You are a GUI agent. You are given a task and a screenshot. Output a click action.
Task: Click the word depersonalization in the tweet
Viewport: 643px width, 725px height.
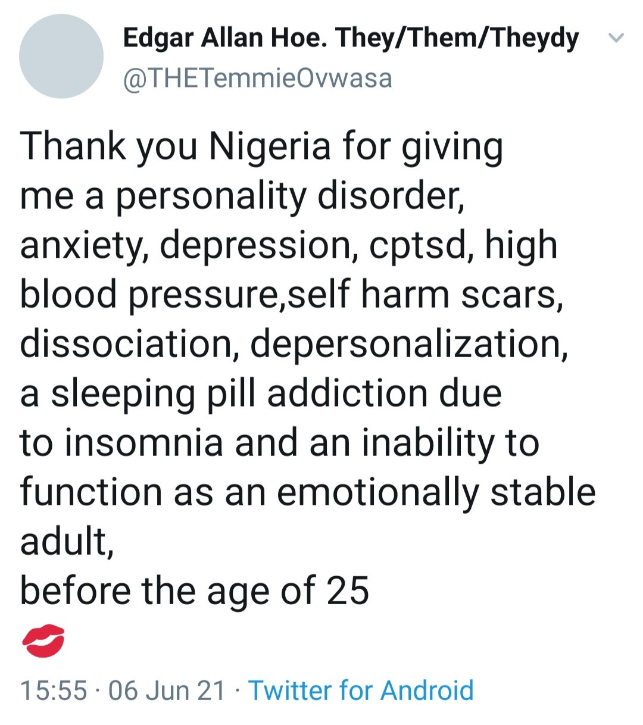click(408, 344)
